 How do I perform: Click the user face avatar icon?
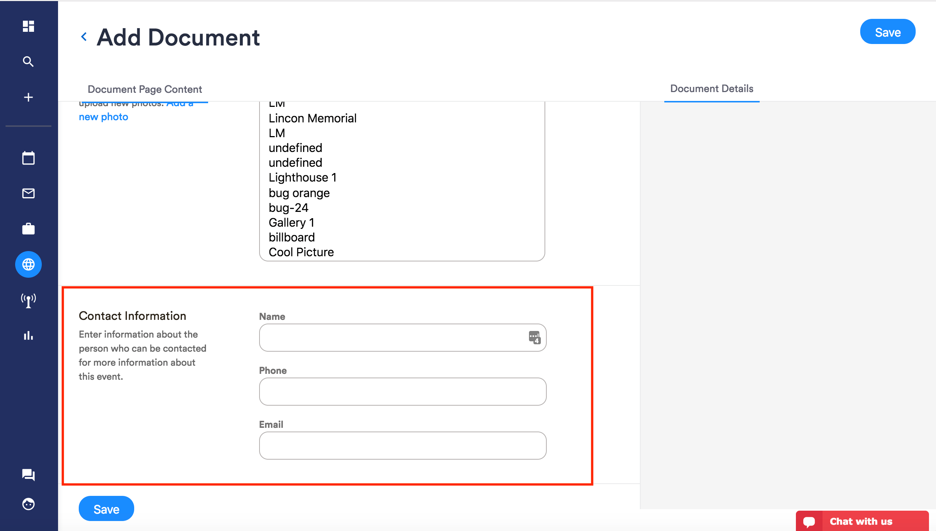pyautogui.click(x=28, y=504)
